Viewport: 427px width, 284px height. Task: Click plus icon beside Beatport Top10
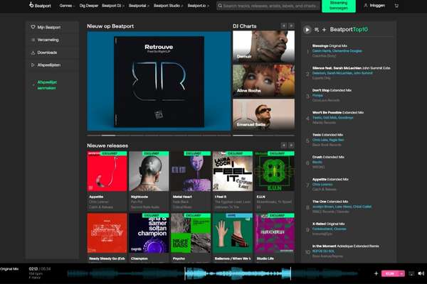[x=324, y=30]
